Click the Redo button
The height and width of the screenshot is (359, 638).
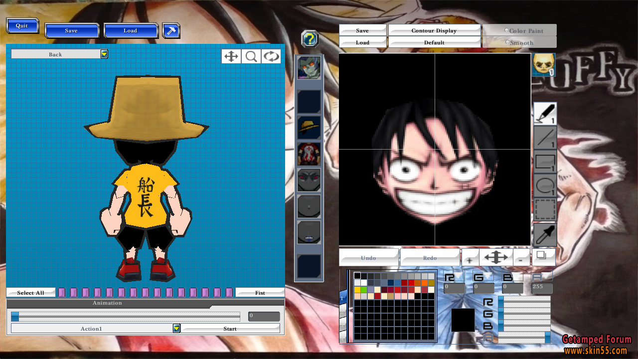(x=430, y=258)
